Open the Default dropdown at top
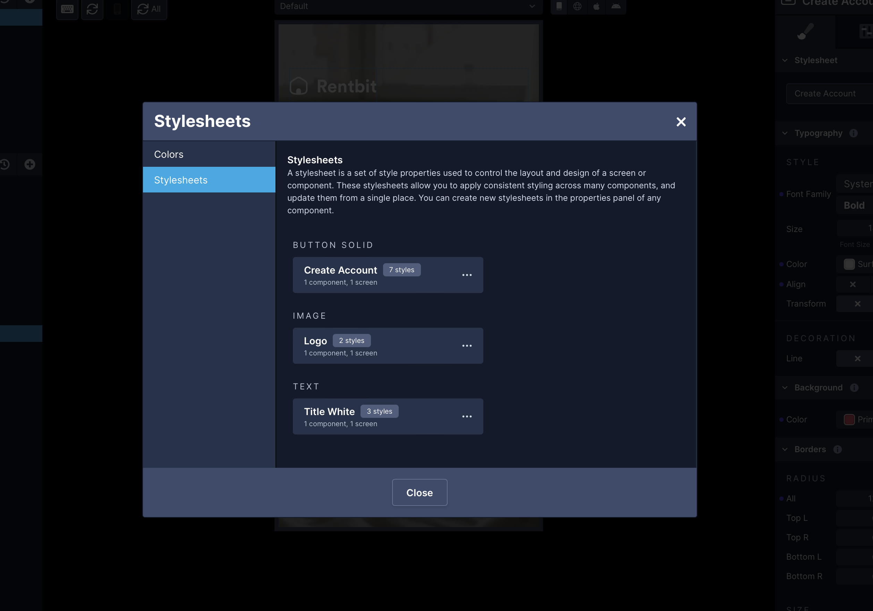Image resolution: width=873 pixels, height=611 pixels. click(408, 6)
